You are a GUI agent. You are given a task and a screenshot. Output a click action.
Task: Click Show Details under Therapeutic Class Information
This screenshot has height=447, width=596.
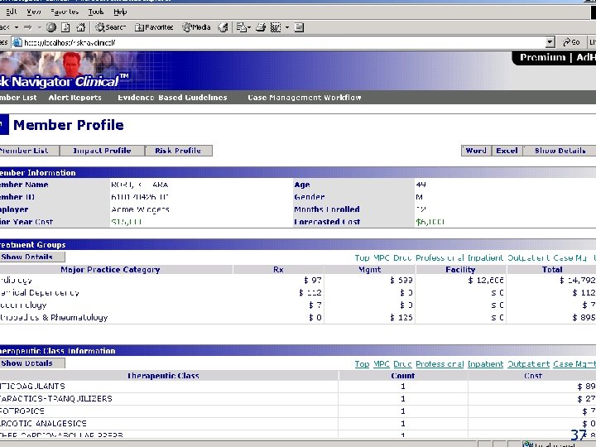tap(32, 363)
